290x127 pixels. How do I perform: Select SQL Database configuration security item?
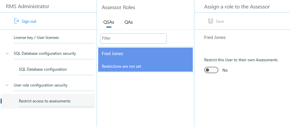point(45,53)
